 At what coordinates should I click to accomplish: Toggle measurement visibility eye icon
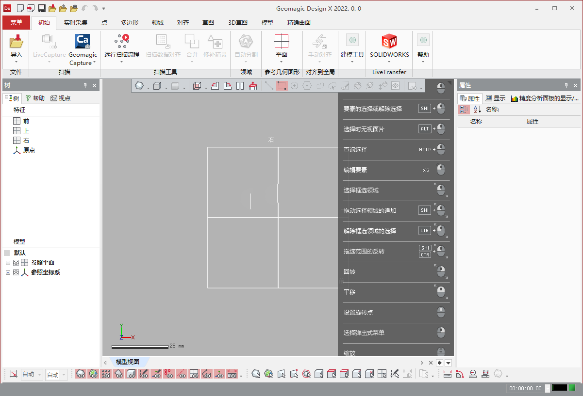(232, 374)
